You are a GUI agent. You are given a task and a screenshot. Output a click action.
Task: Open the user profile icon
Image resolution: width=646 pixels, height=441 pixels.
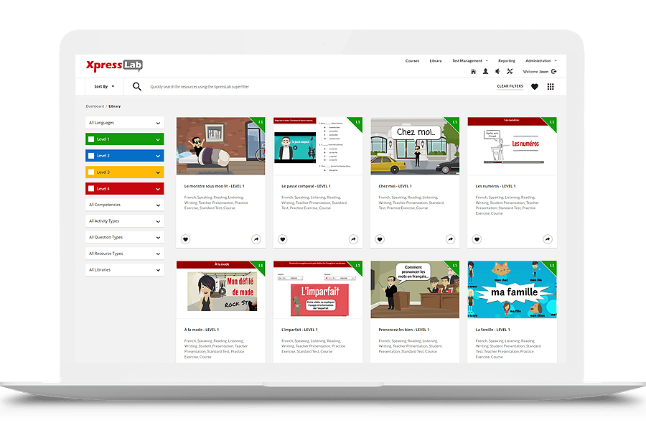(x=486, y=71)
